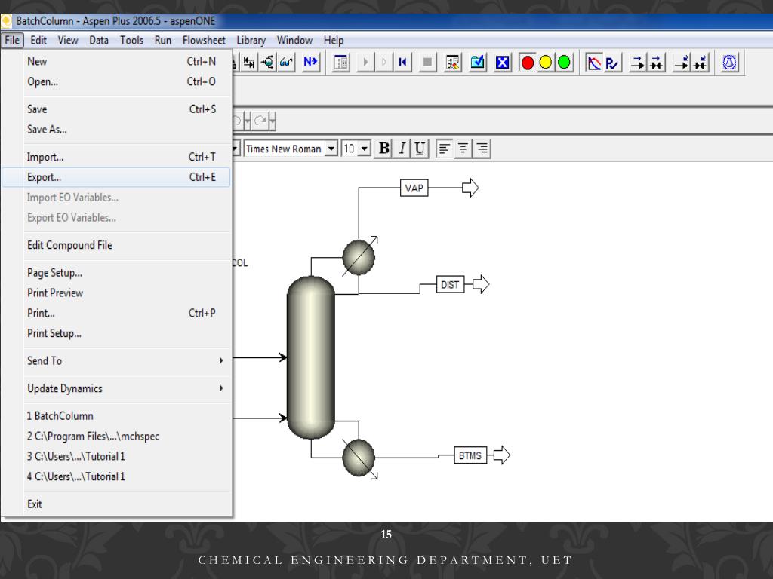
Task: Open recent file 3 Tutorial 1
Action: [x=115, y=456]
